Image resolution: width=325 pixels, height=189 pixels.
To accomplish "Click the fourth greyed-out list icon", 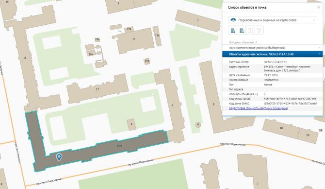I will [x=259, y=31].
